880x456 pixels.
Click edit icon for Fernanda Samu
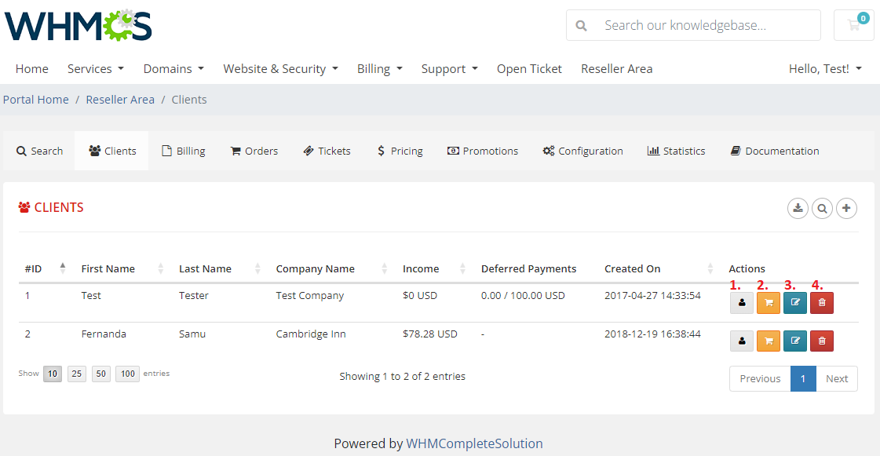(x=795, y=341)
